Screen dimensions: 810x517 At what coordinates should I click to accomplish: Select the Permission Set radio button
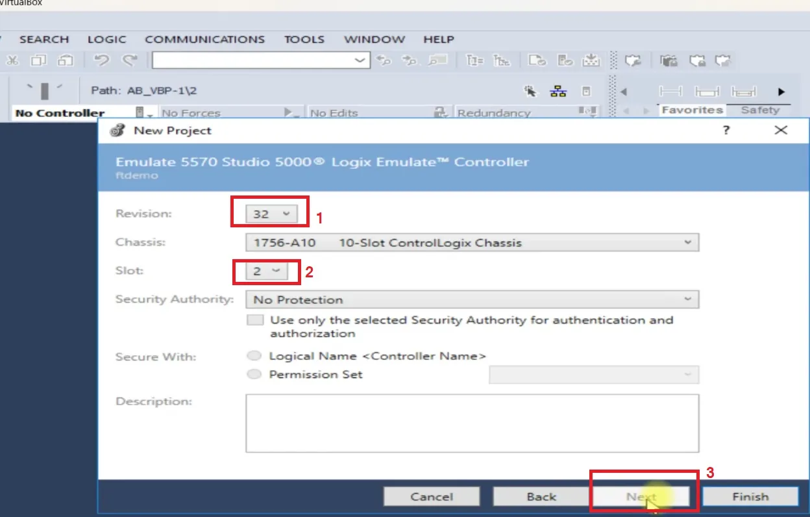pyautogui.click(x=255, y=374)
